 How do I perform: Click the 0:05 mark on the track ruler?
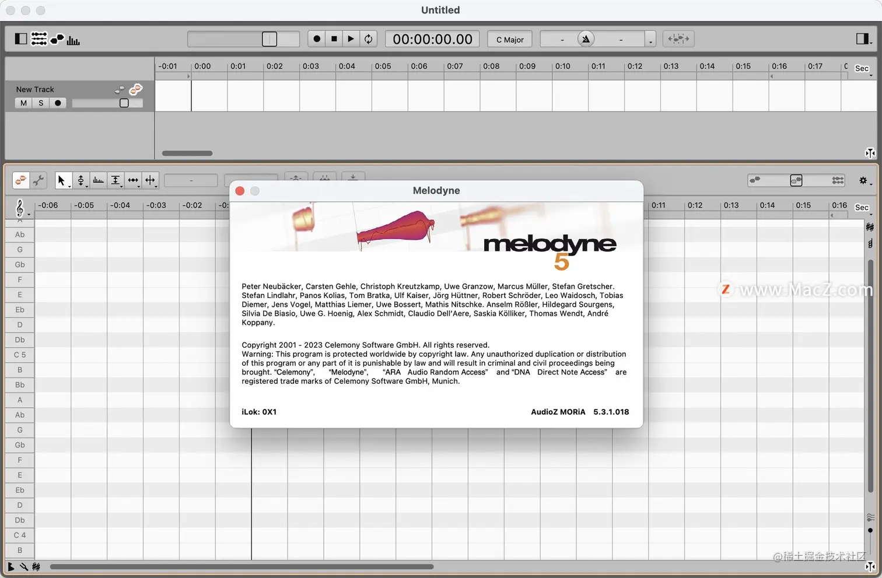pyautogui.click(x=383, y=66)
